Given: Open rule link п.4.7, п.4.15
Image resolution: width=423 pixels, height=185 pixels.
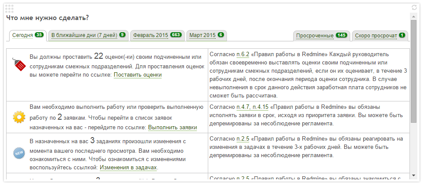Looking at the screenshot, I should tap(253, 107).
